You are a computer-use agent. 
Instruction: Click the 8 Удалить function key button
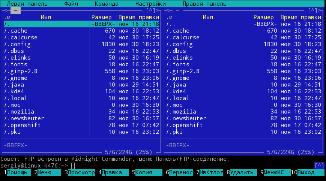(x=242, y=172)
